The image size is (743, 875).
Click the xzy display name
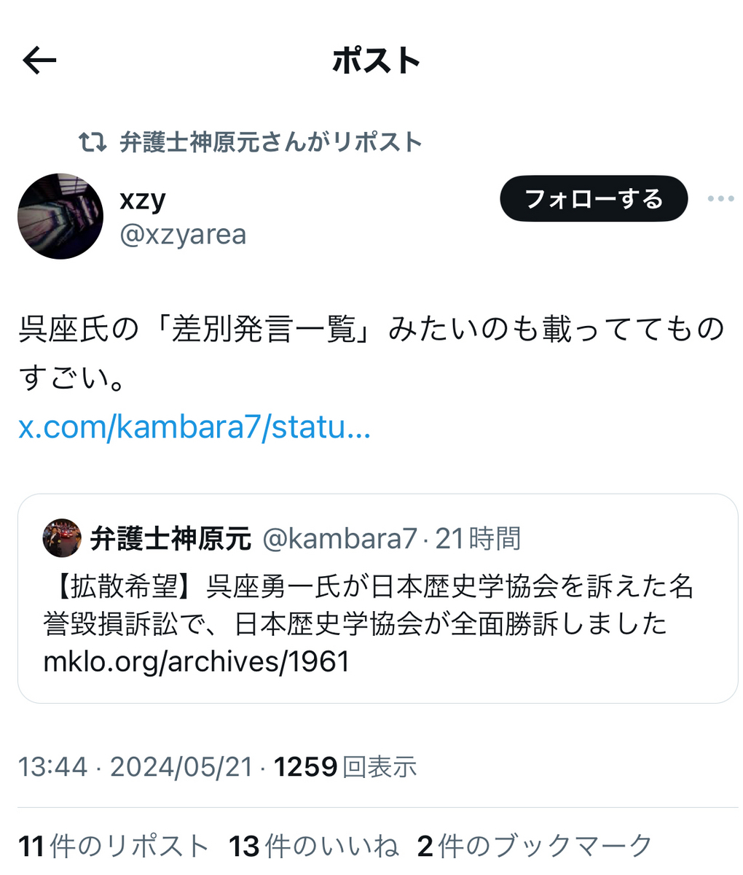(x=143, y=198)
